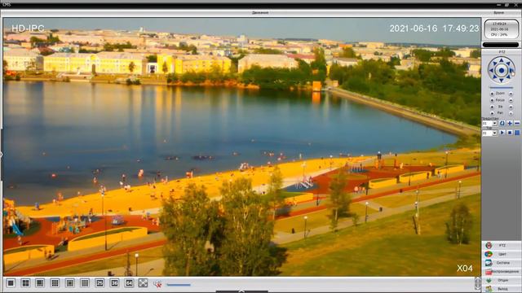This screenshot has height=293, width=522.
Task: Go to the selected preset
Action: click(502, 123)
